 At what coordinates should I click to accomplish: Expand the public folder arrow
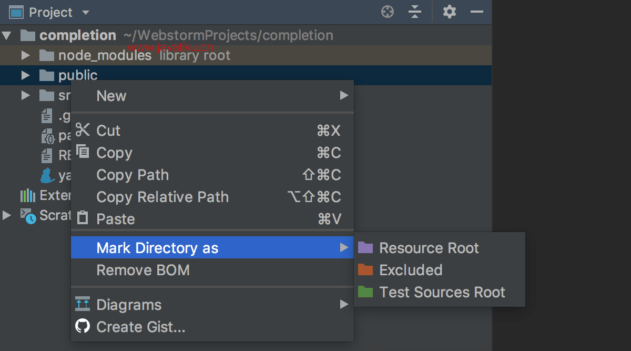tap(25, 75)
